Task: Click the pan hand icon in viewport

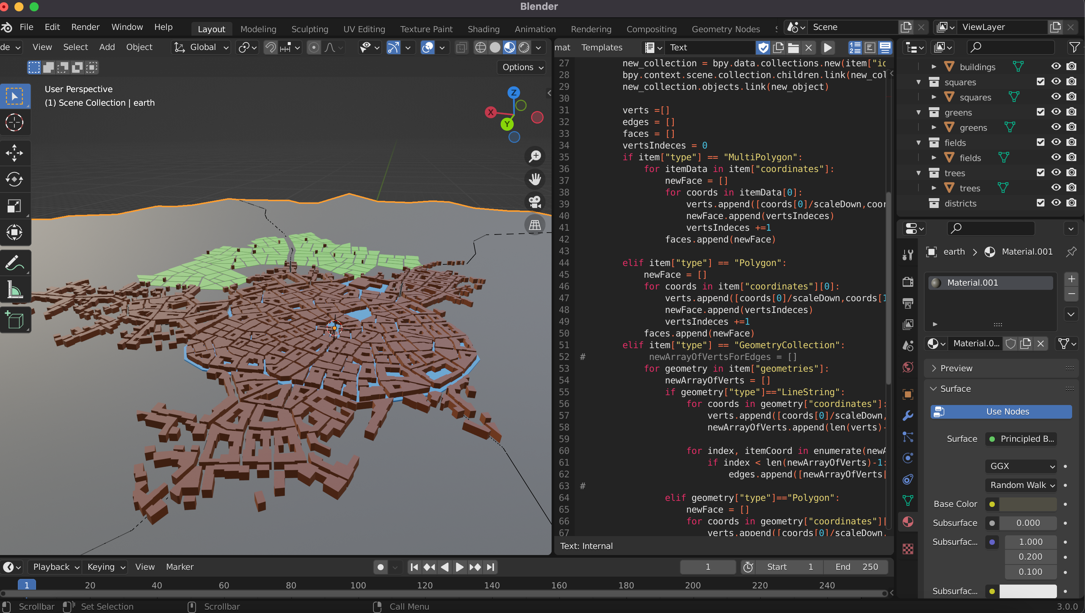Action: [535, 179]
